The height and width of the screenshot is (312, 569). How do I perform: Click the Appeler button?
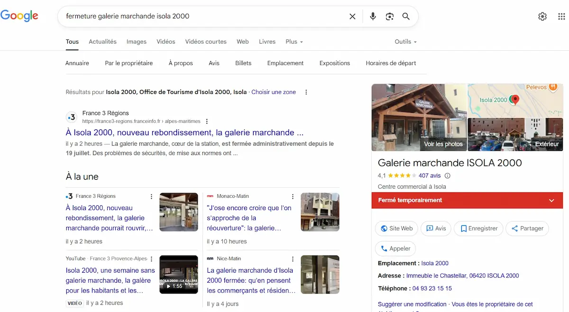tap(395, 248)
